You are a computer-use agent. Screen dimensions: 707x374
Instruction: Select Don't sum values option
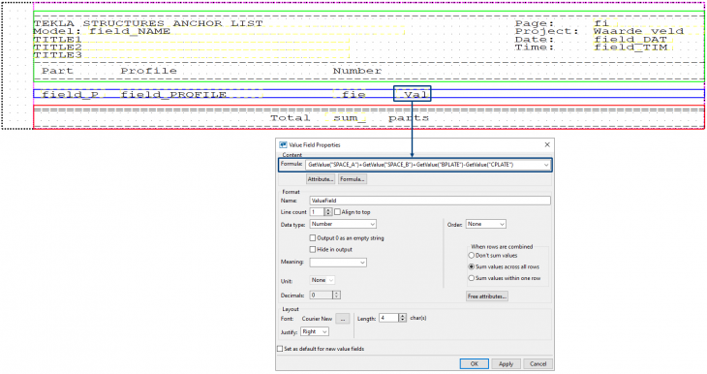[472, 256]
